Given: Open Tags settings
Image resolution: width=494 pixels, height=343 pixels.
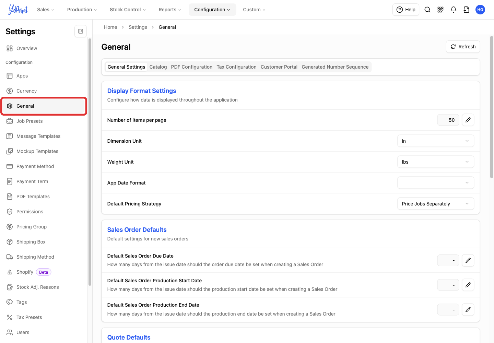Looking at the screenshot, I should coord(44,302).
